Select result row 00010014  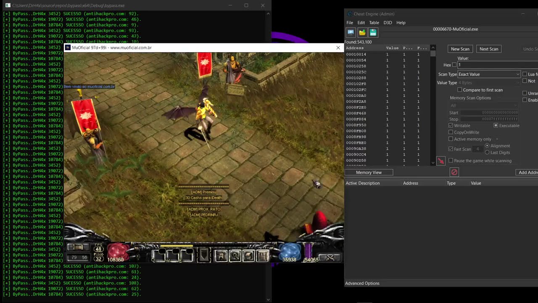[x=387, y=54]
